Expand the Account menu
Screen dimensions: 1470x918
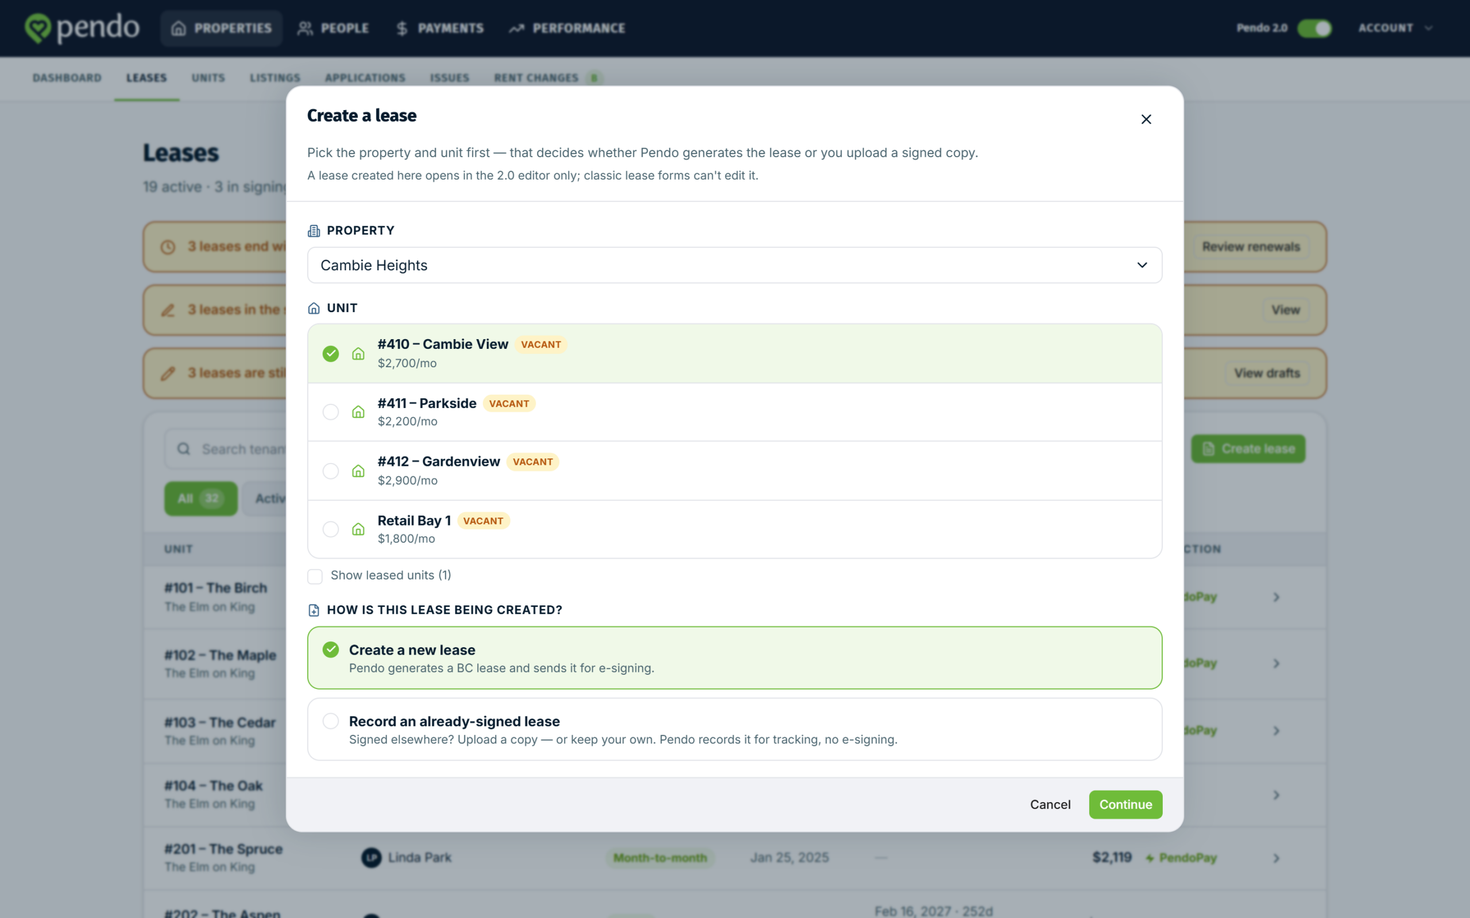pyautogui.click(x=1395, y=28)
